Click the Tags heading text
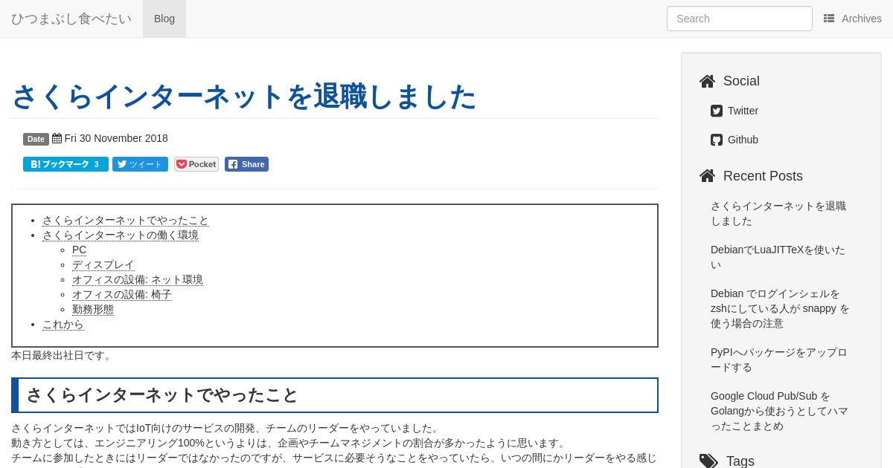Screen dimensions: 893x468 click(740, 461)
